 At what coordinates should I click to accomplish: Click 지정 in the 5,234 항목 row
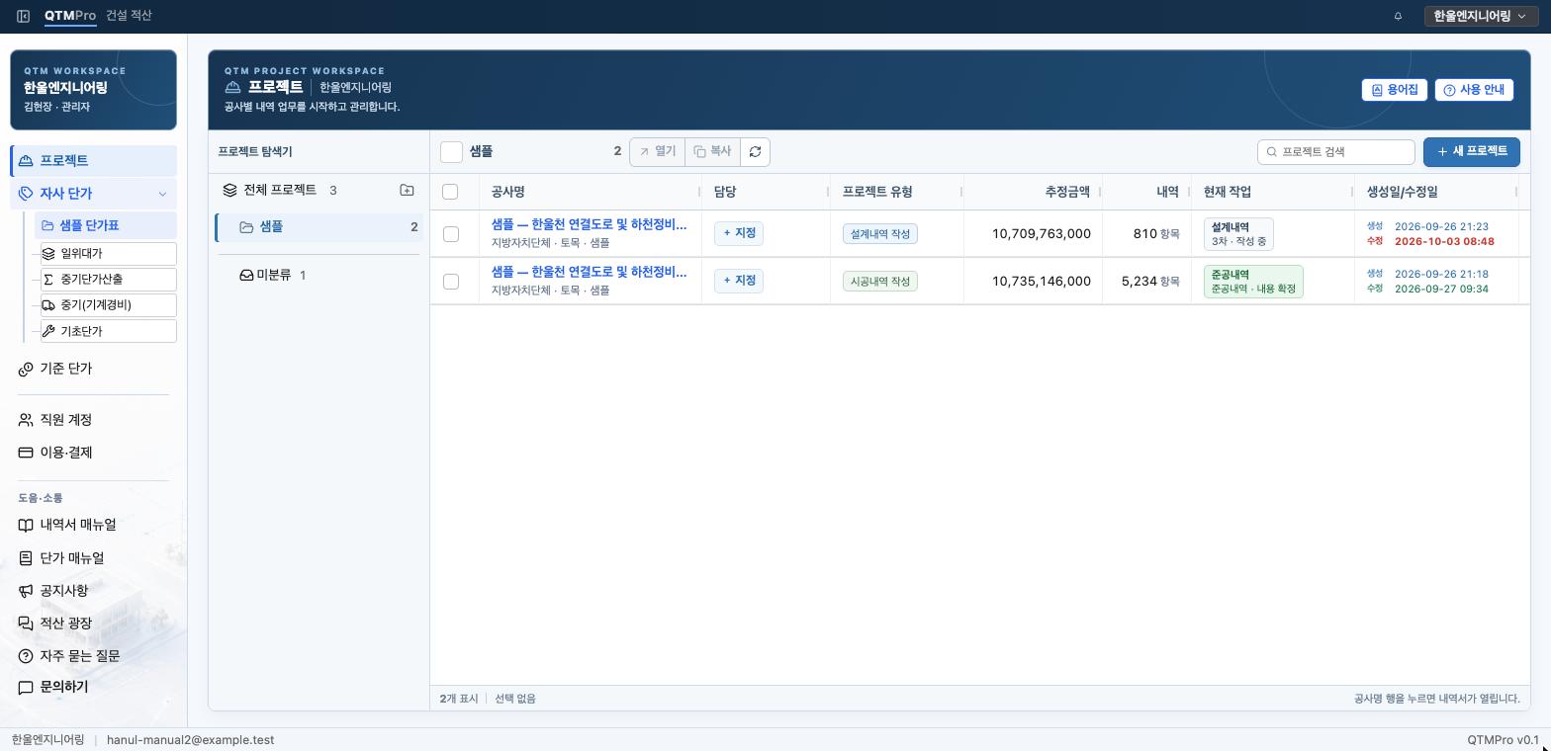(x=739, y=281)
